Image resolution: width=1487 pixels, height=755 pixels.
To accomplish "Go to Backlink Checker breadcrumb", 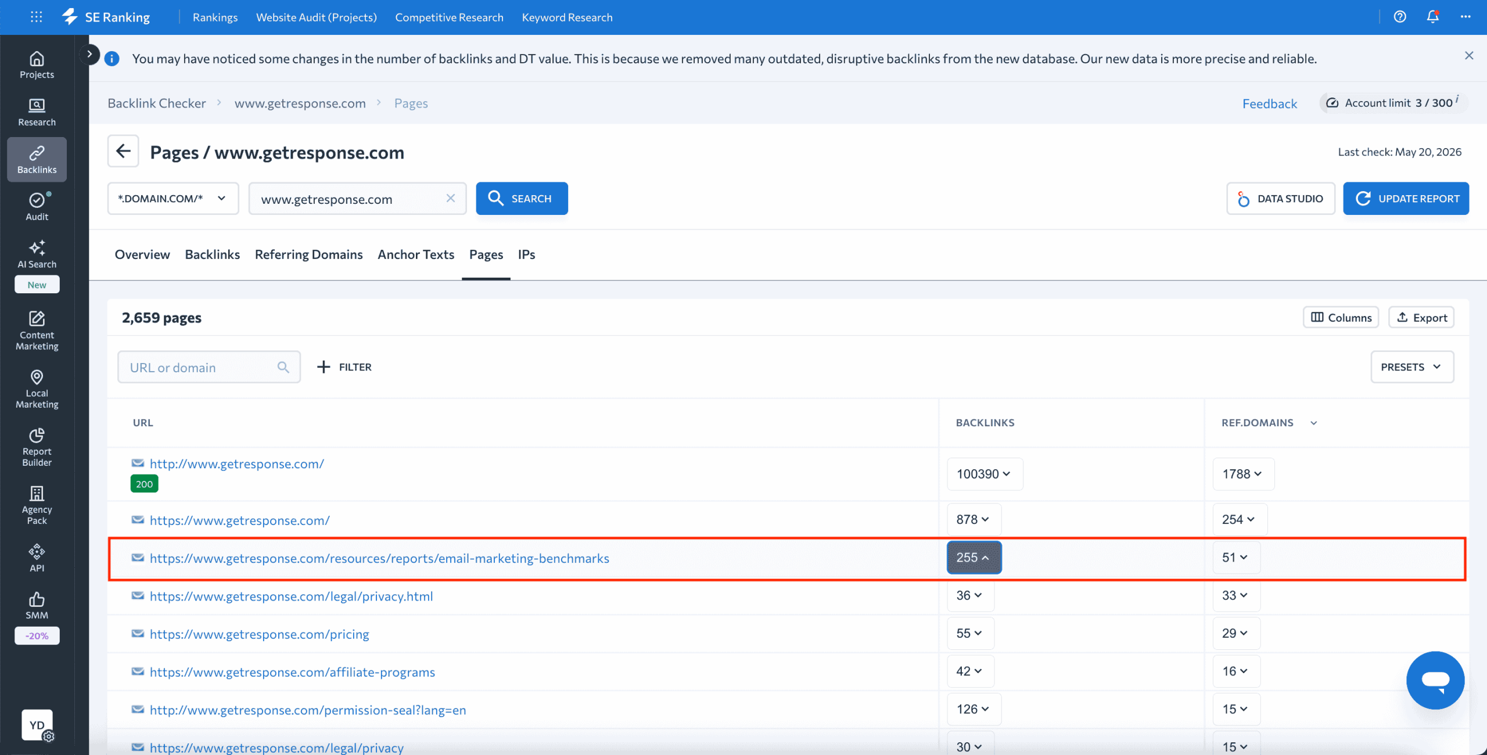I will [x=157, y=103].
